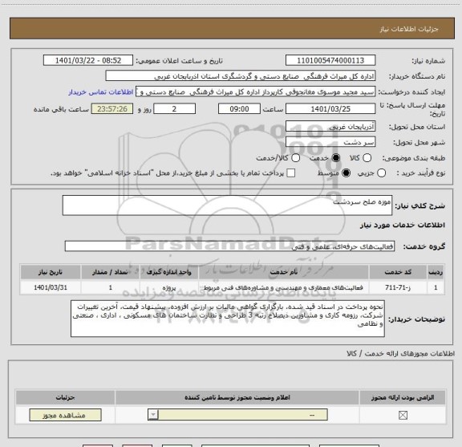Image resolution: width=462 pixels, height=447 pixels.
Task: Click the request creator field
Action: 255,91
